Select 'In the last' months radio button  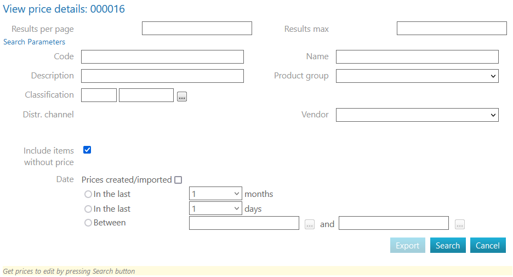click(88, 194)
